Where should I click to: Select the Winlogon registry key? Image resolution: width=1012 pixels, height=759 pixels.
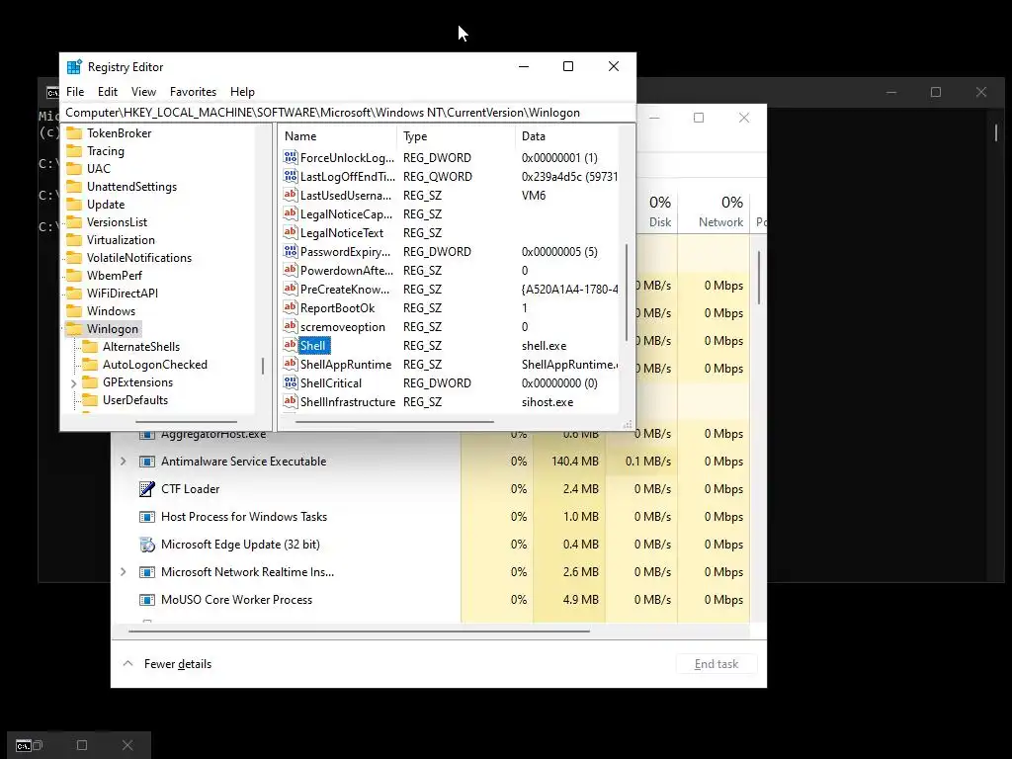tap(113, 328)
